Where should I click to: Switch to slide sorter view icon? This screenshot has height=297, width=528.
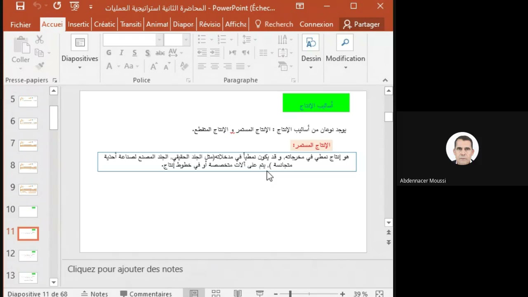[x=216, y=294]
